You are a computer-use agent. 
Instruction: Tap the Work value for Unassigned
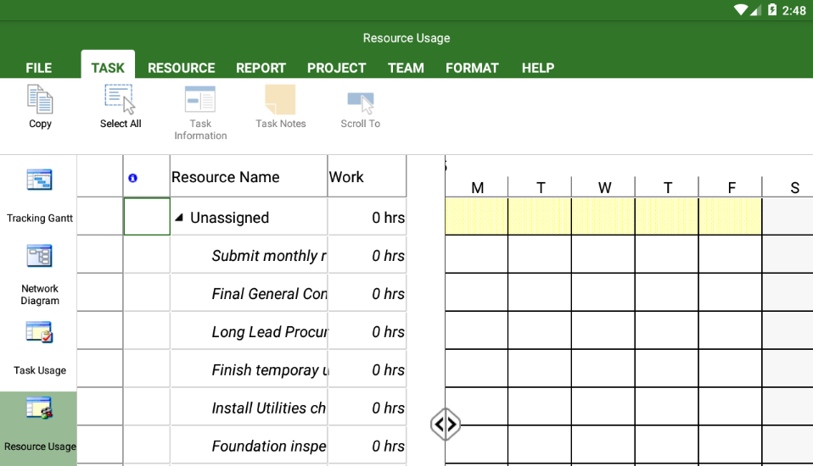tap(367, 217)
